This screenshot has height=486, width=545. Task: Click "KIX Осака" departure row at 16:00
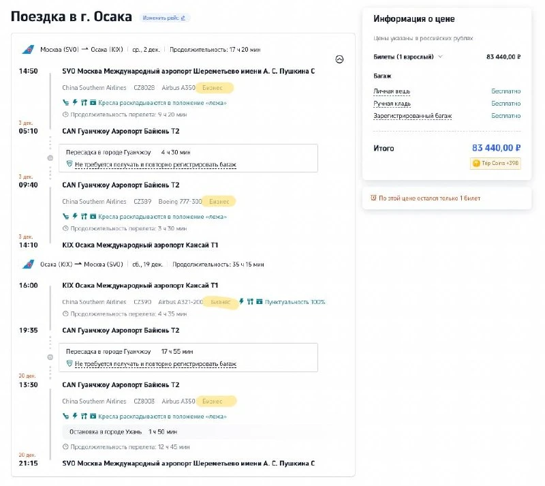pos(119,286)
